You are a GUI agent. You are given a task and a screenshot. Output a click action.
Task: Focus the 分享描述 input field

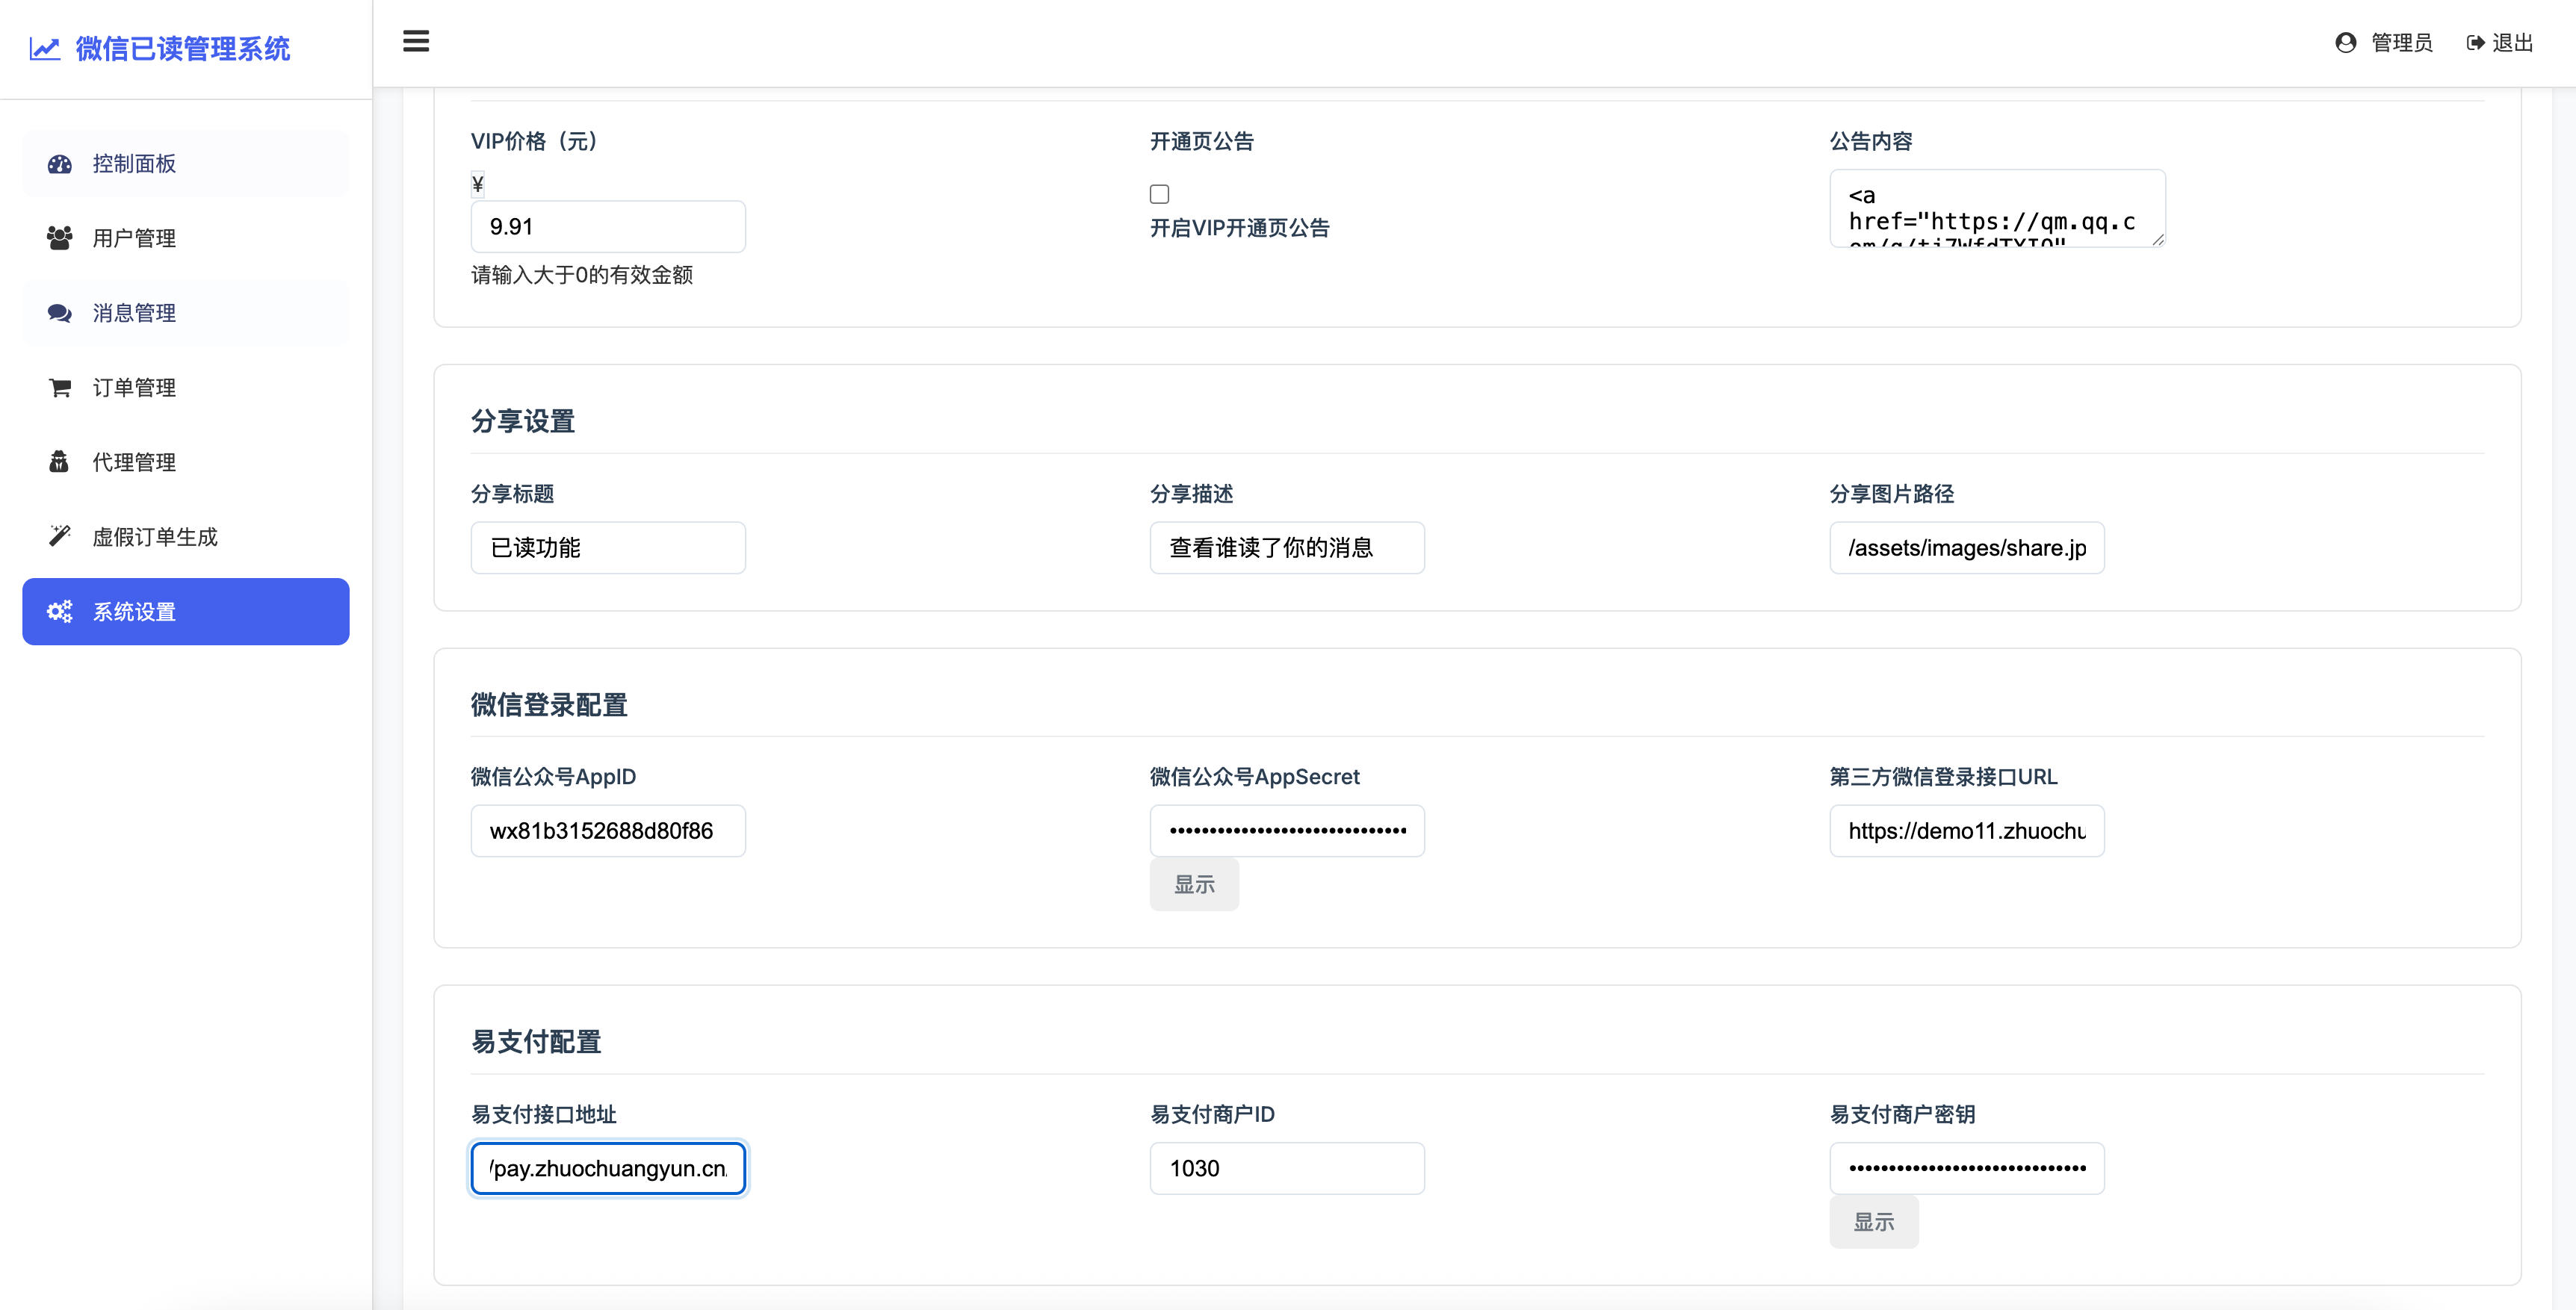(x=1287, y=548)
